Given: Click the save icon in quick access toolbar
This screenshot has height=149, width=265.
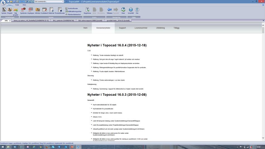Looking at the screenshot, I should (x=14, y=1).
